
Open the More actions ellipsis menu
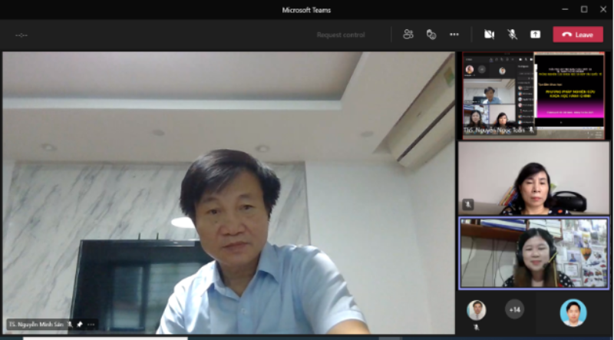click(454, 35)
